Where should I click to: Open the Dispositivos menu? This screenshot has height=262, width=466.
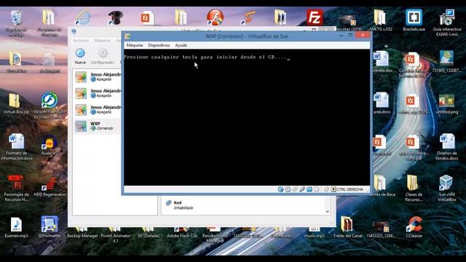(159, 45)
